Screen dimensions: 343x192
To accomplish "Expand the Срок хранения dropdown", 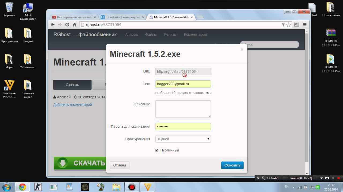I will click(x=183, y=139).
